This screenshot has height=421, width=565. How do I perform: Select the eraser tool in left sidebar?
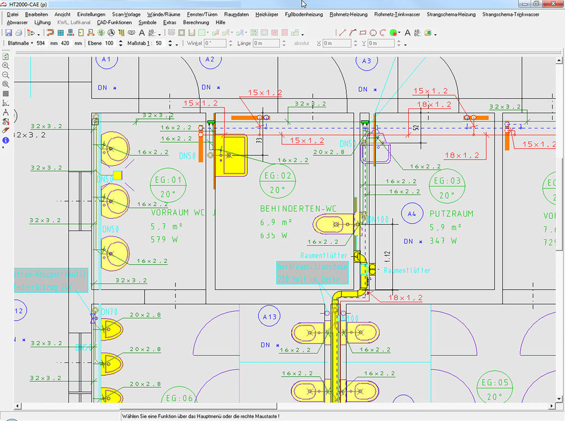click(x=6, y=131)
